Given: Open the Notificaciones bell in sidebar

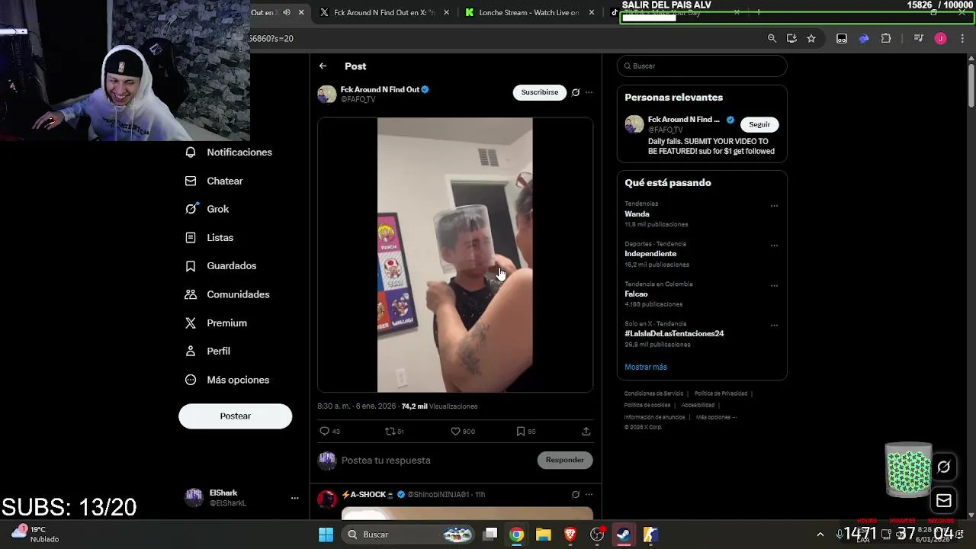Looking at the screenshot, I should [x=229, y=152].
